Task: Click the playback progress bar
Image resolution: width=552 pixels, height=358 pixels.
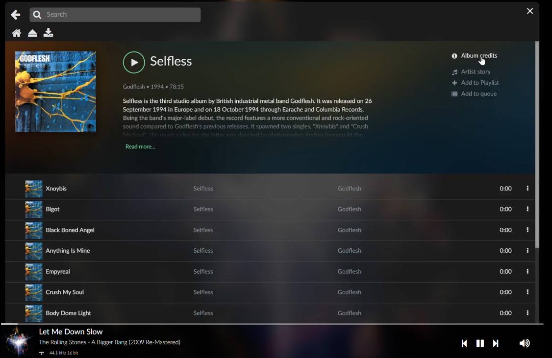Action: coord(272,324)
